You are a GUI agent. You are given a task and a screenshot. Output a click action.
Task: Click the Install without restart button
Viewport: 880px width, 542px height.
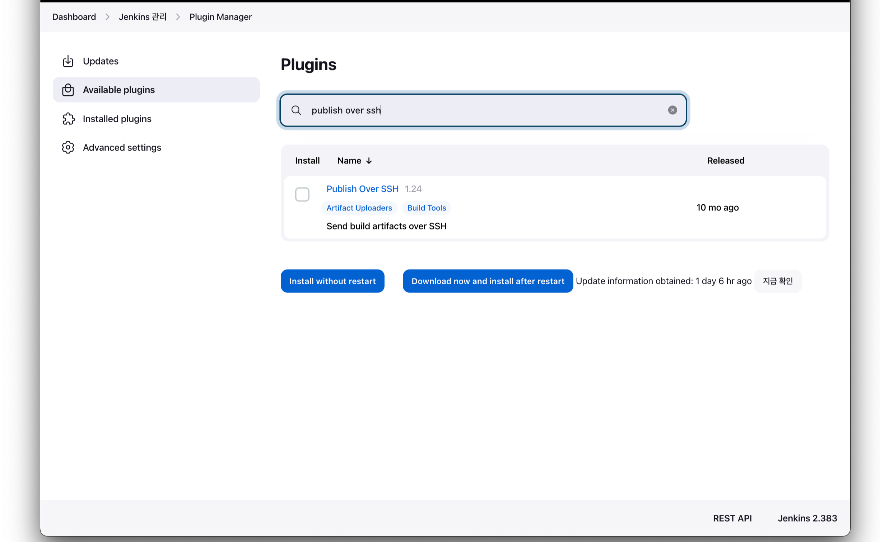point(332,281)
